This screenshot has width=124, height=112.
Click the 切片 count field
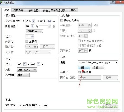click(x=28, y=36)
